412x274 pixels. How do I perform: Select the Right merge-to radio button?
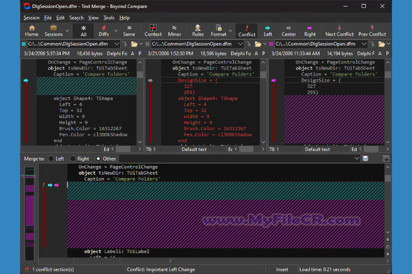point(73,159)
